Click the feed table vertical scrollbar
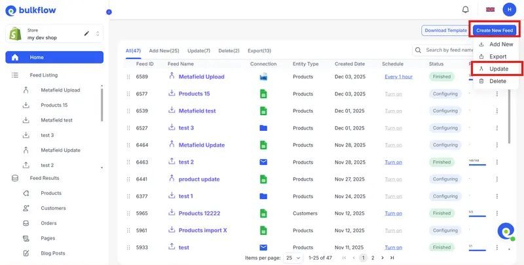The height and width of the screenshot is (265, 524). click(510, 117)
